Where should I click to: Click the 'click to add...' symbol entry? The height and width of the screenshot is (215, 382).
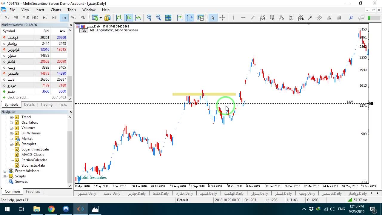18,97
